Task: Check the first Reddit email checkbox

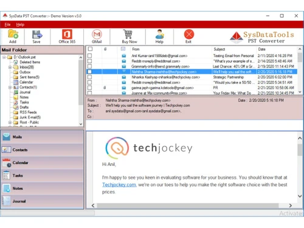Action: (x=89, y=61)
